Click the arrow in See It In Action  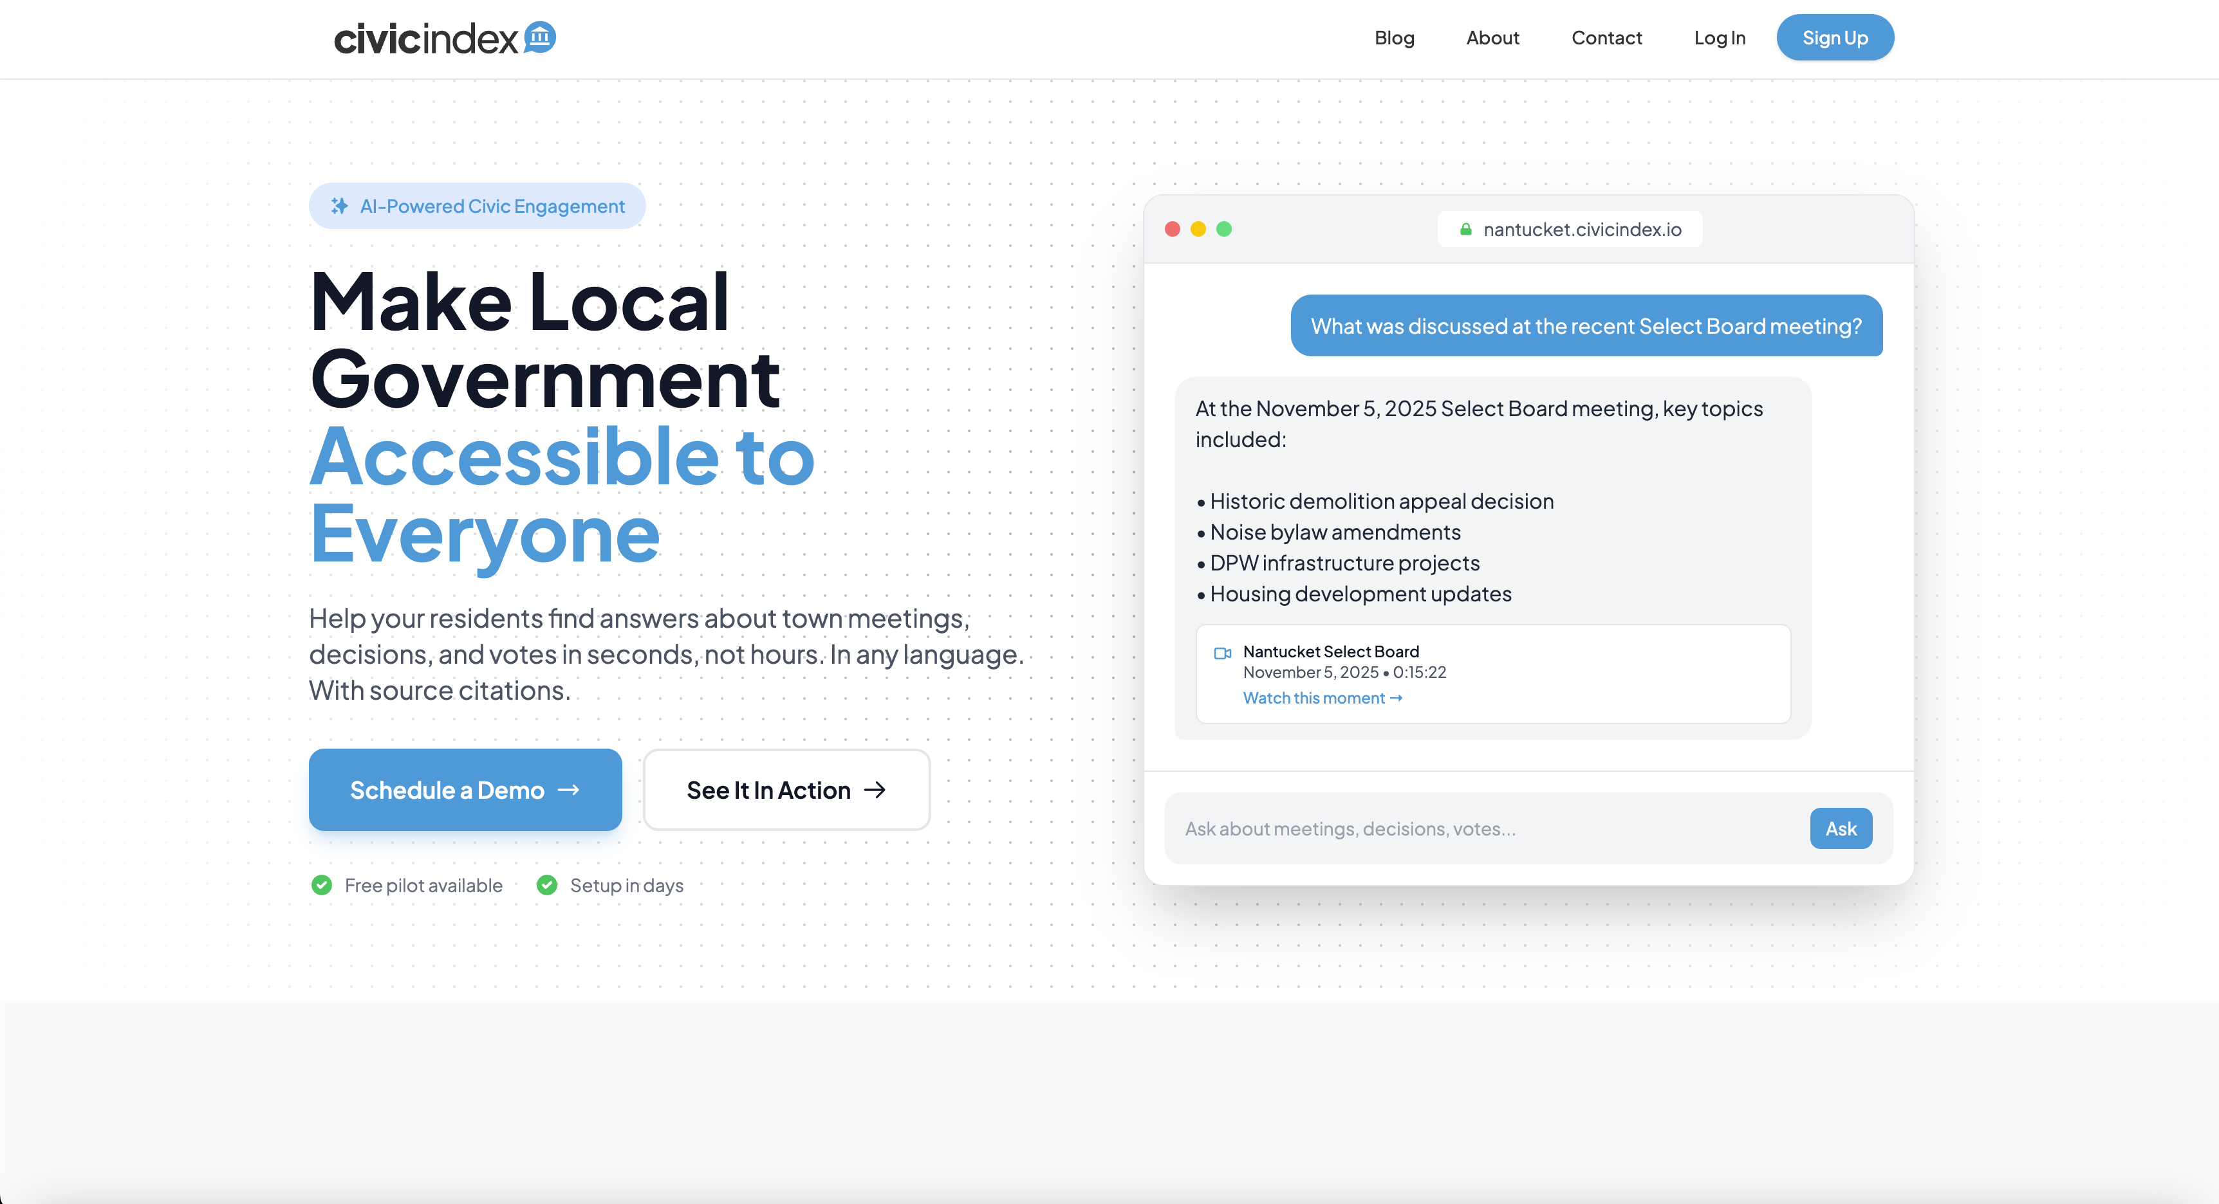coord(875,789)
